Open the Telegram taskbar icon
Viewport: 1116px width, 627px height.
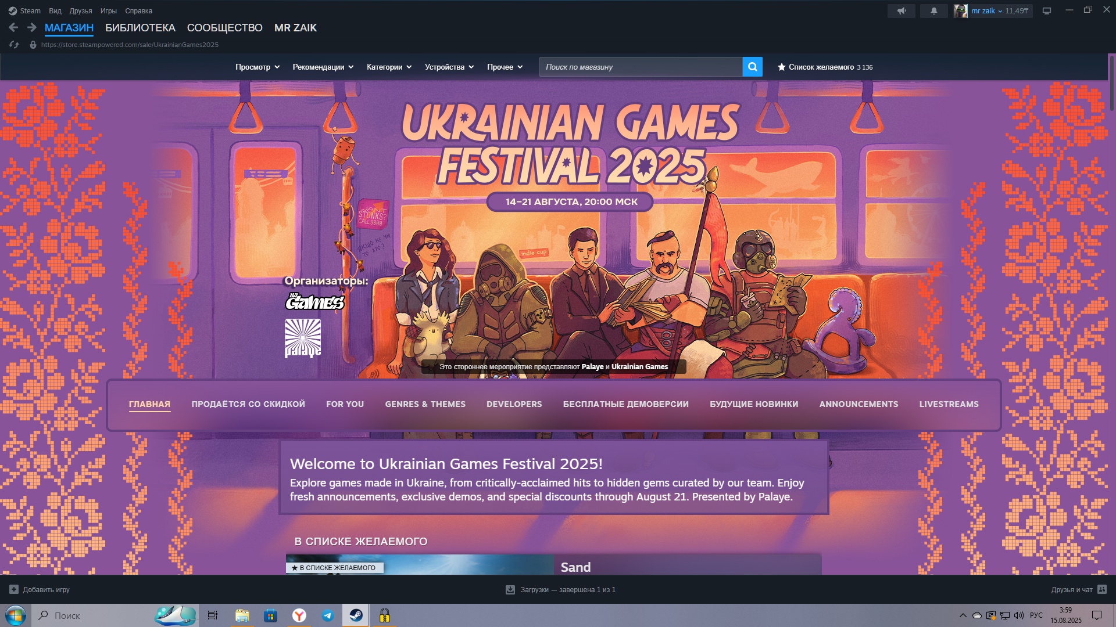[328, 615]
